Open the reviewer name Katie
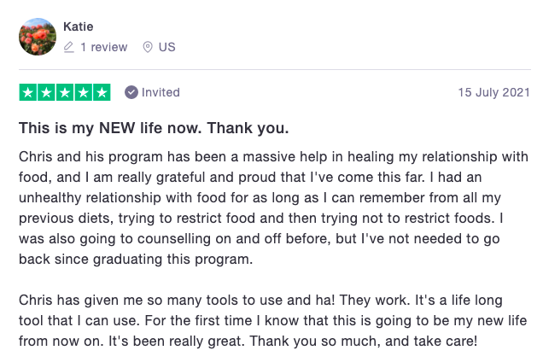Screen dimensions: 543x362 [x=79, y=26]
